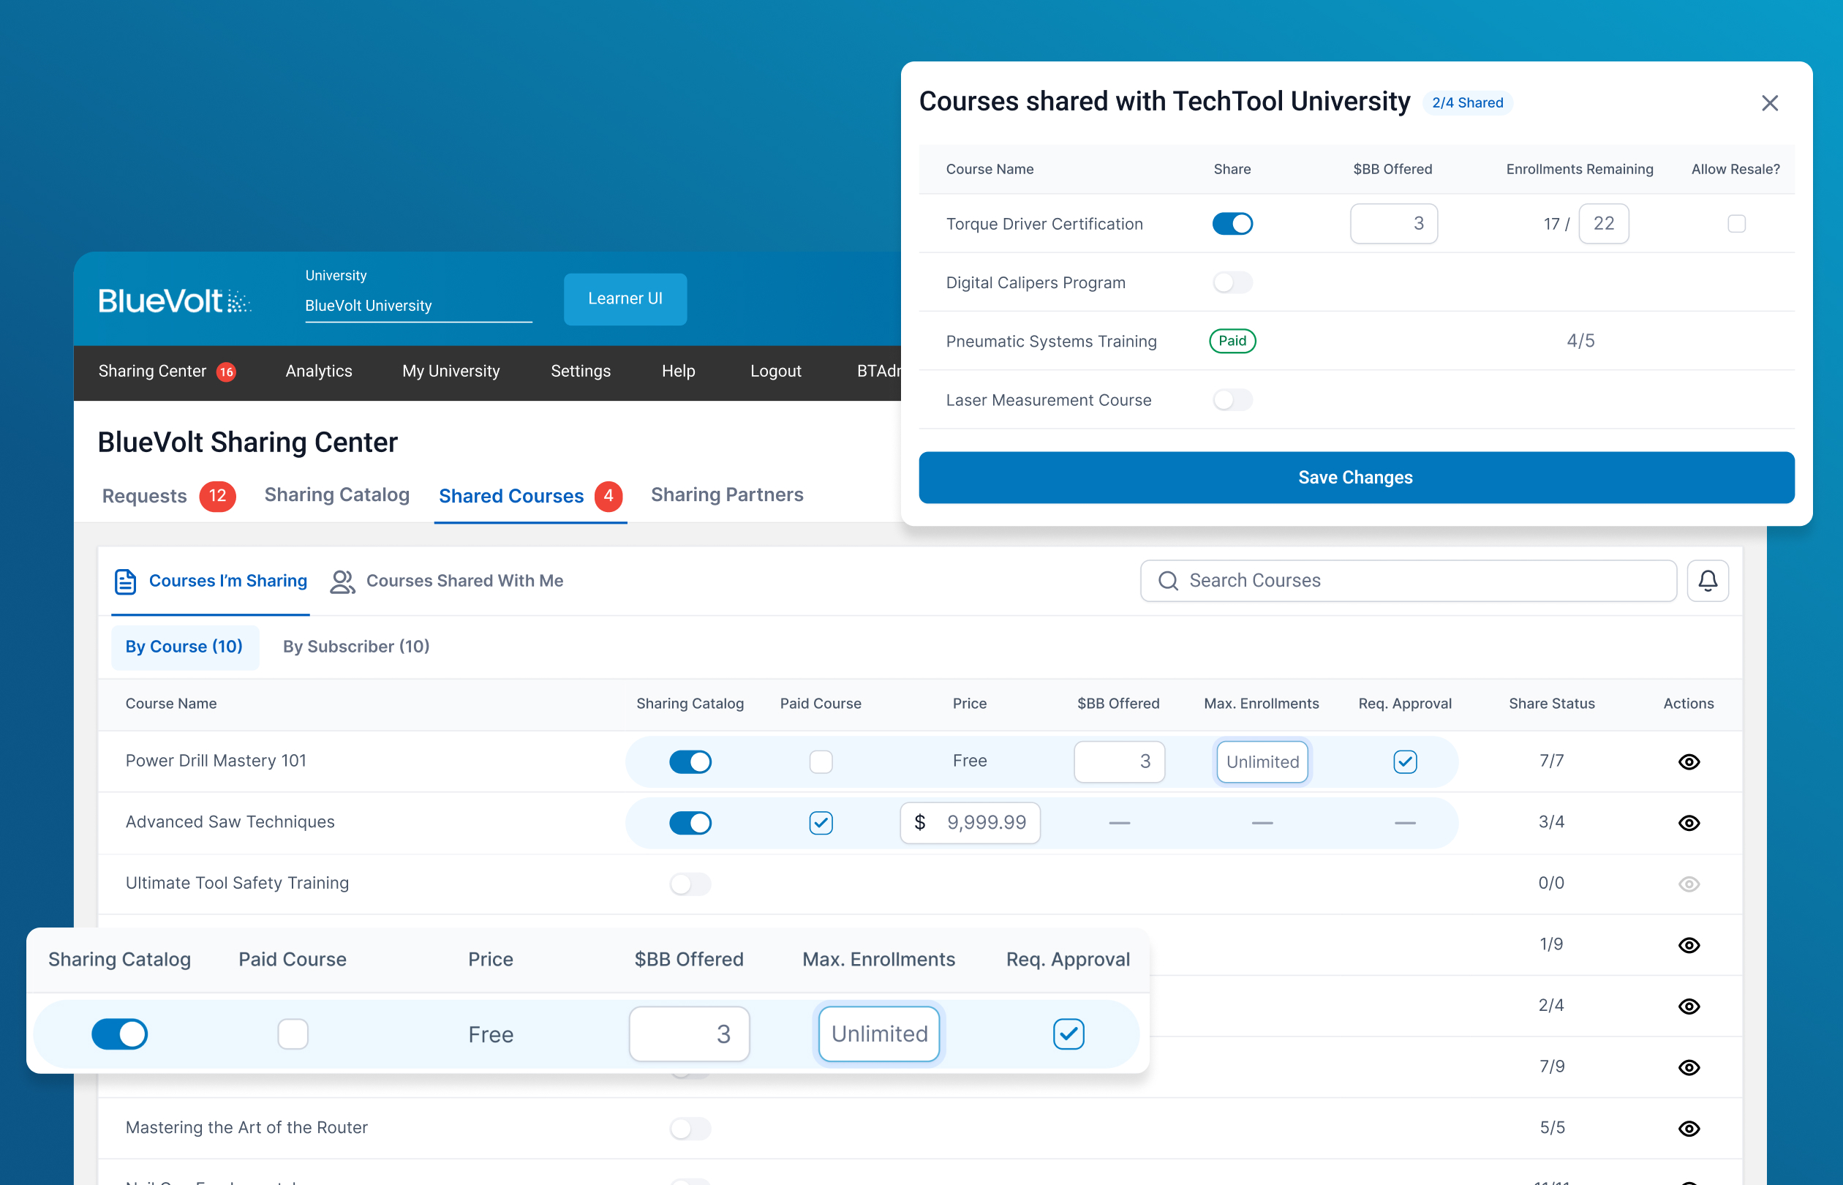Enable Sharing Catalog for Mastering the Art of the Router

tap(690, 1129)
